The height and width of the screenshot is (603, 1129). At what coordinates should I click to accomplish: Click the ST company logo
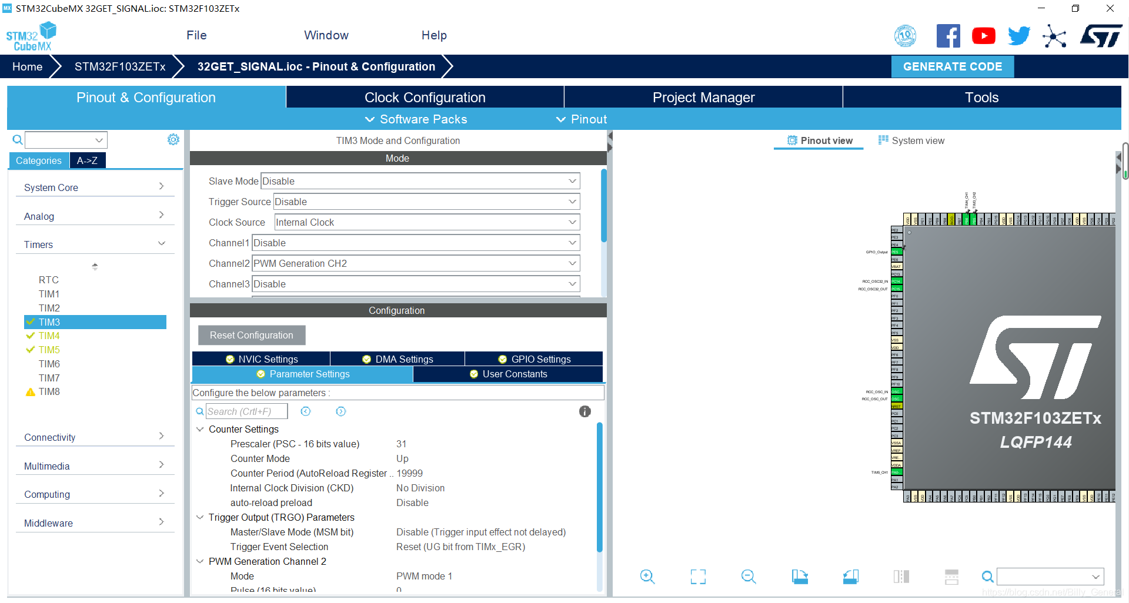(1101, 36)
